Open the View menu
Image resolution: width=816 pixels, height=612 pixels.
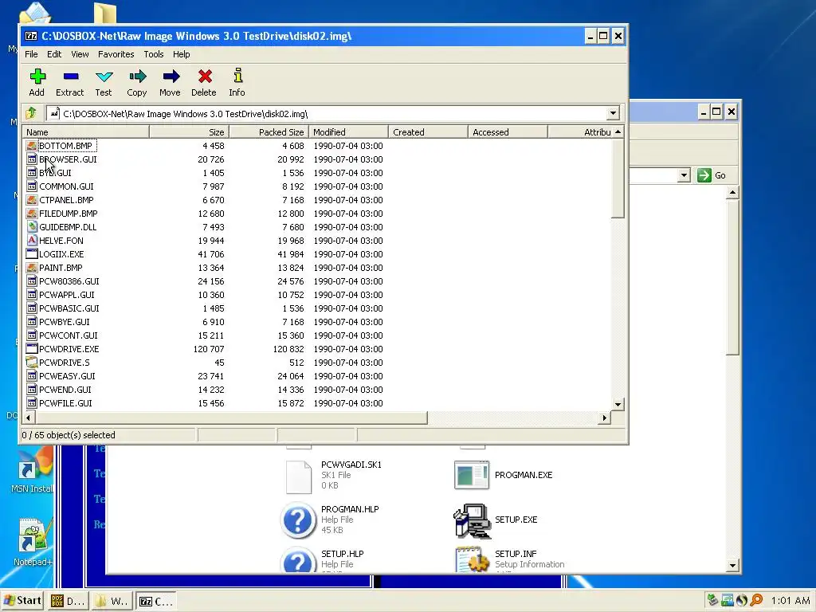point(80,54)
